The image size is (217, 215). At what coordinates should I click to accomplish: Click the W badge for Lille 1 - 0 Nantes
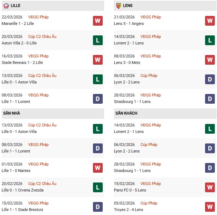(x=98, y=168)
